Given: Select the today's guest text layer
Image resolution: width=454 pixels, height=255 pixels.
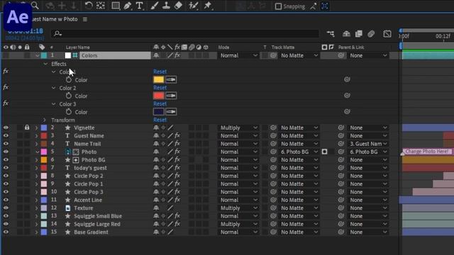Looking at the screenshot, I should (90, 168).
